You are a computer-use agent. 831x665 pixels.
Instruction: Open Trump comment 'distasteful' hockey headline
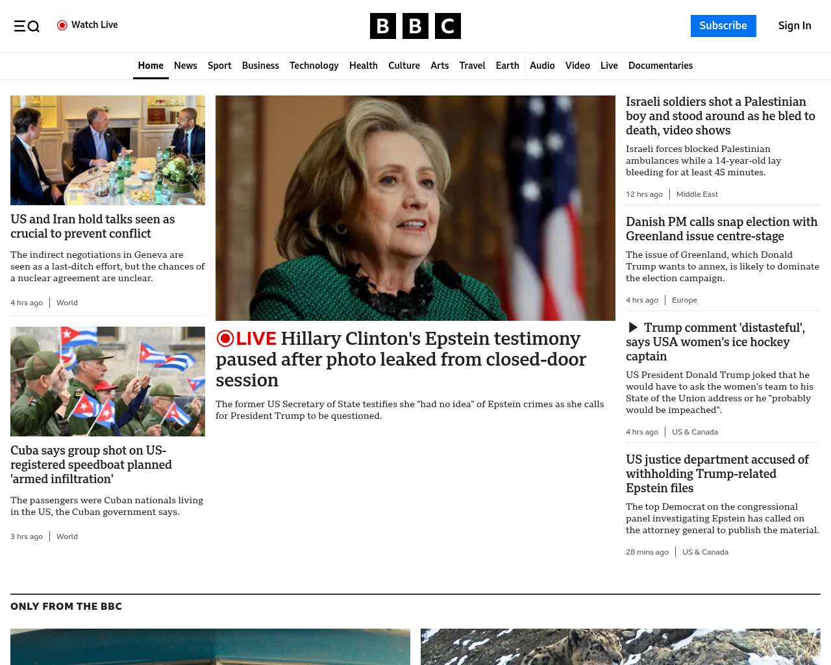click(715, 342)
